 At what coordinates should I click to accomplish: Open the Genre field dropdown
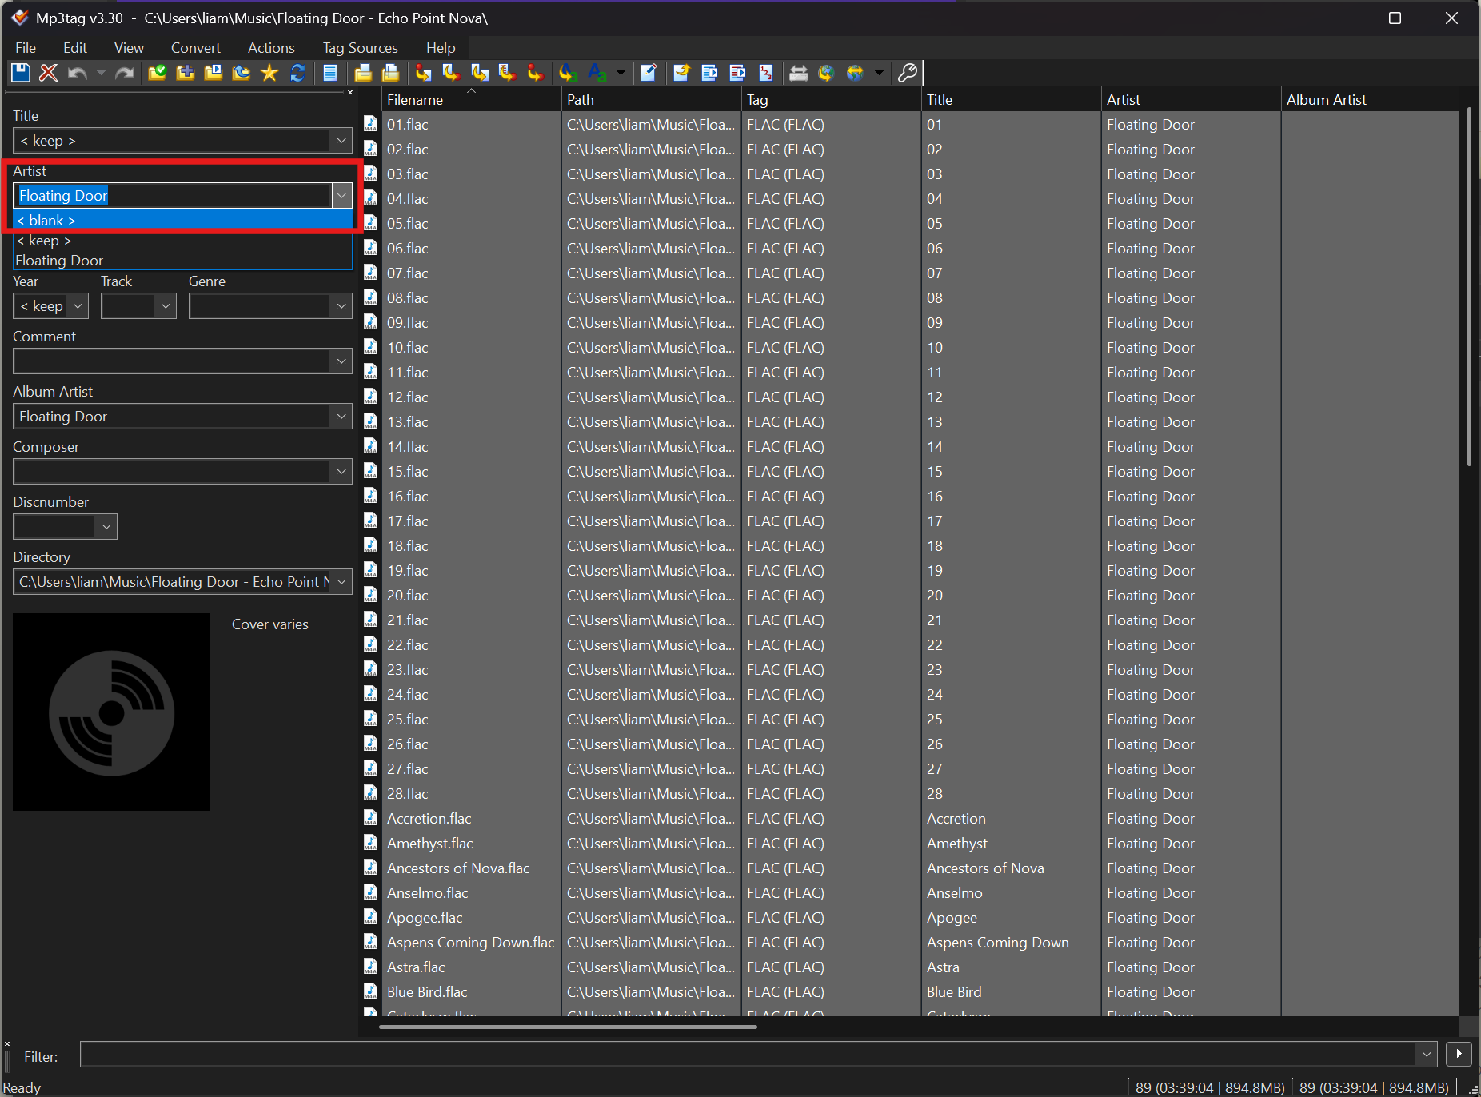pyautogui.click(x=341, y=306)
